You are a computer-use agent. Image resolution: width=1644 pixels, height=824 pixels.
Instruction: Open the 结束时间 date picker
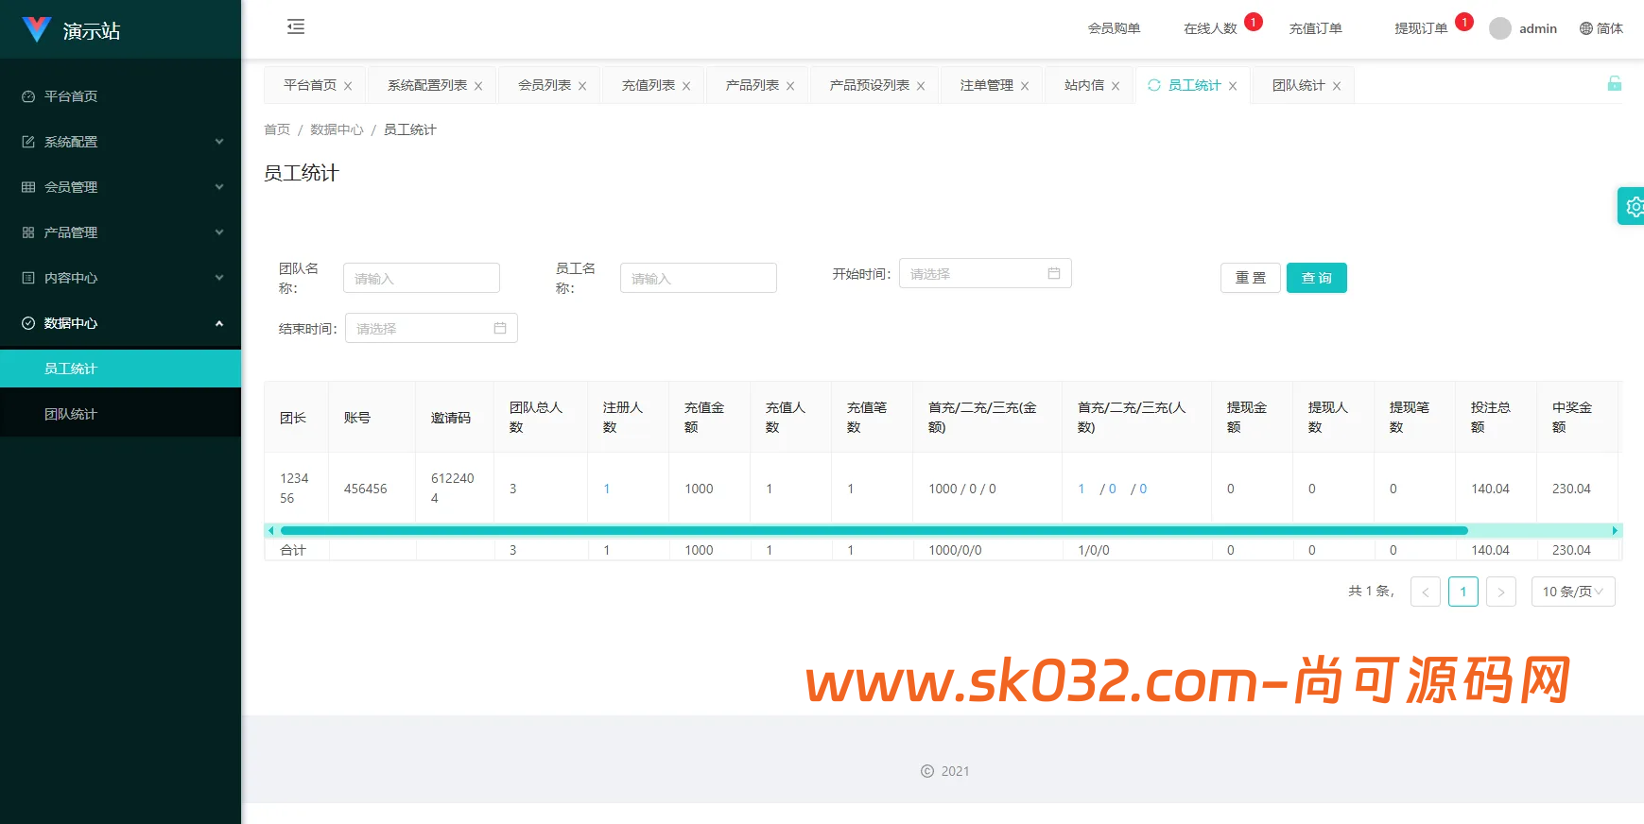click(431, 328)
